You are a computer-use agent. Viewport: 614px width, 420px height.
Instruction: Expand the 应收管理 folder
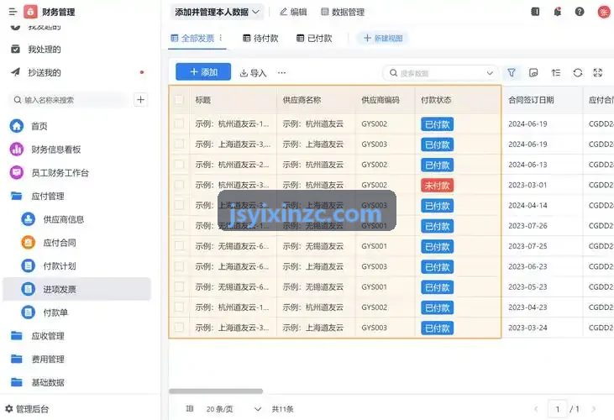point(38,336)
